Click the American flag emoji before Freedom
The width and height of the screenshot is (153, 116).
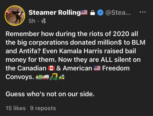97,68
